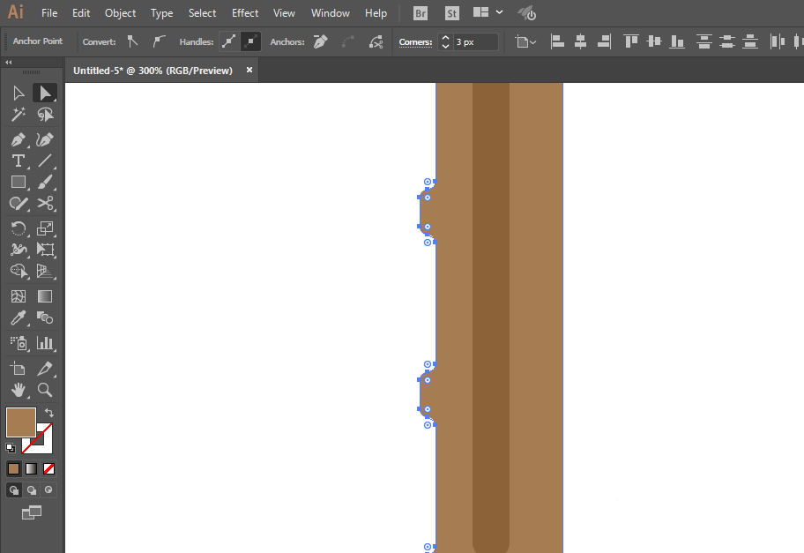Select the Pen tool
The height and width of the screenshot is (553, 804).
pos(18,139)
